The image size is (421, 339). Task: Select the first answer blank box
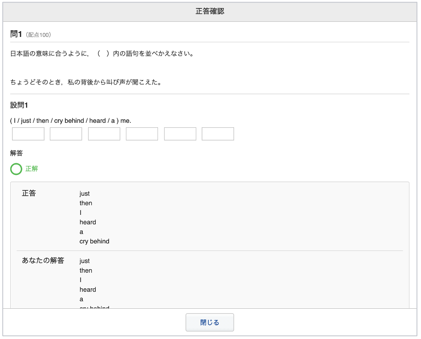(x=28, y=133)
